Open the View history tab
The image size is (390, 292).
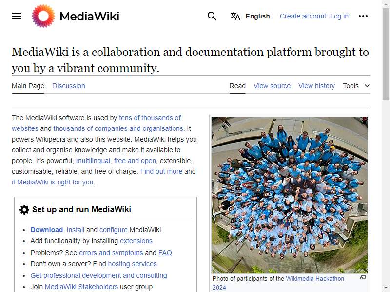pos(316,86)
